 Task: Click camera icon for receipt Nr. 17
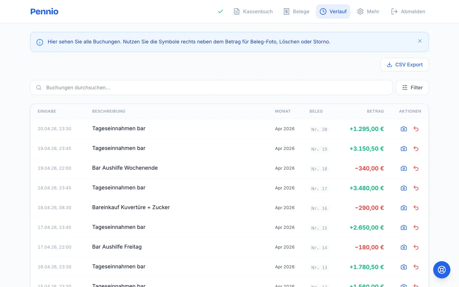(x=404, y=188)
